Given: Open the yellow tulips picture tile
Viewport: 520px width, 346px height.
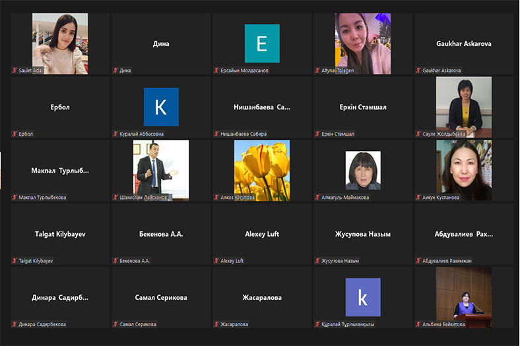Looking at the screenshot, I should click(x=262, y=170).
